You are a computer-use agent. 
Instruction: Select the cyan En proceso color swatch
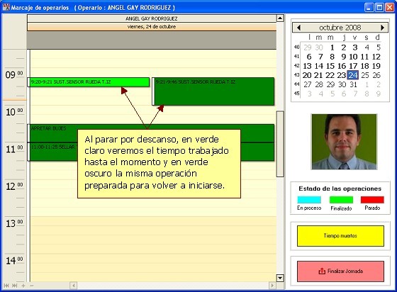(309, 200)
